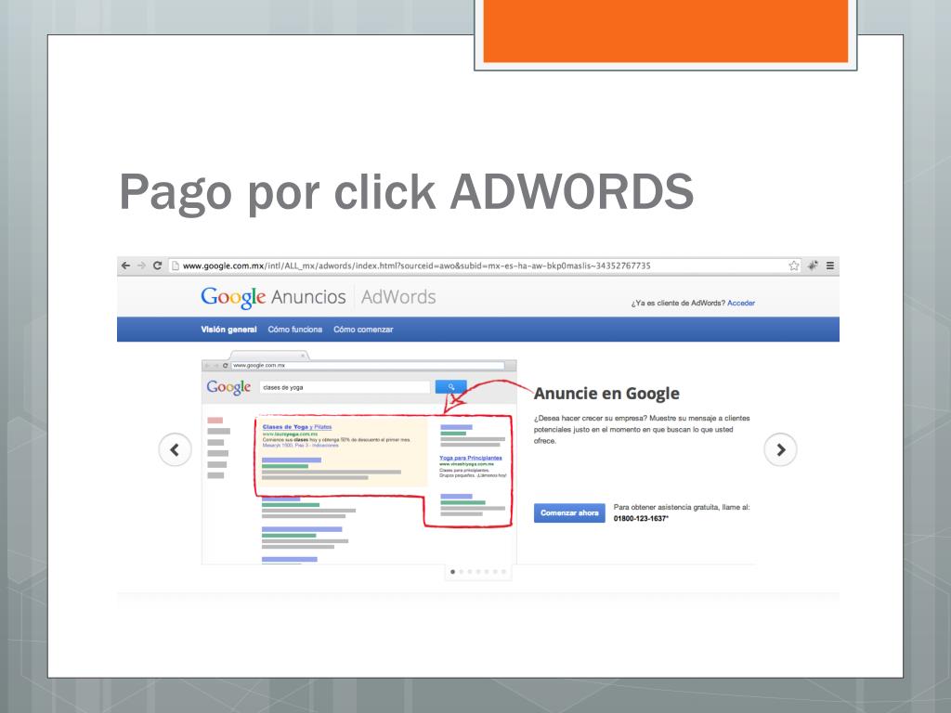
Task: Click the Google Anuncios logo
Action: click(x=273, y=297)
